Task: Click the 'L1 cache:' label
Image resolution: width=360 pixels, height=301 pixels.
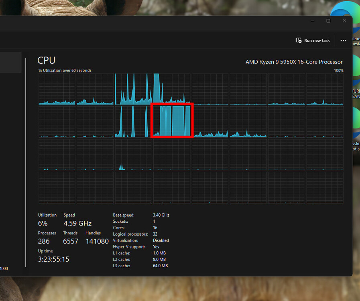Action: pyautogui.click(x=122, y=253)
